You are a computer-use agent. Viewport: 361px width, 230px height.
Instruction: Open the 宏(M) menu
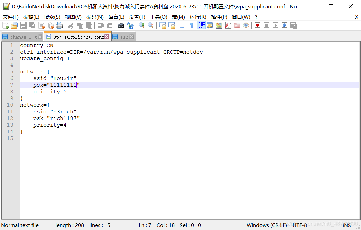tap(179, 17)
